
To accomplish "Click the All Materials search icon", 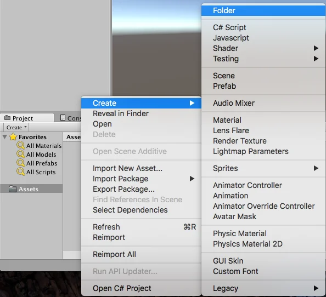I will (x=21, y=146).
